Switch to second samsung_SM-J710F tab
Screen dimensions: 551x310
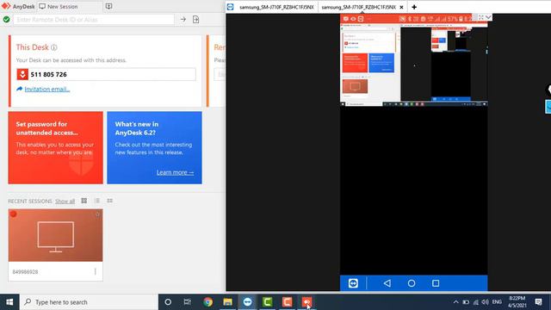[358, 7]
